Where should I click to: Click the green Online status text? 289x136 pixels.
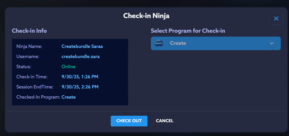point(68,67)
